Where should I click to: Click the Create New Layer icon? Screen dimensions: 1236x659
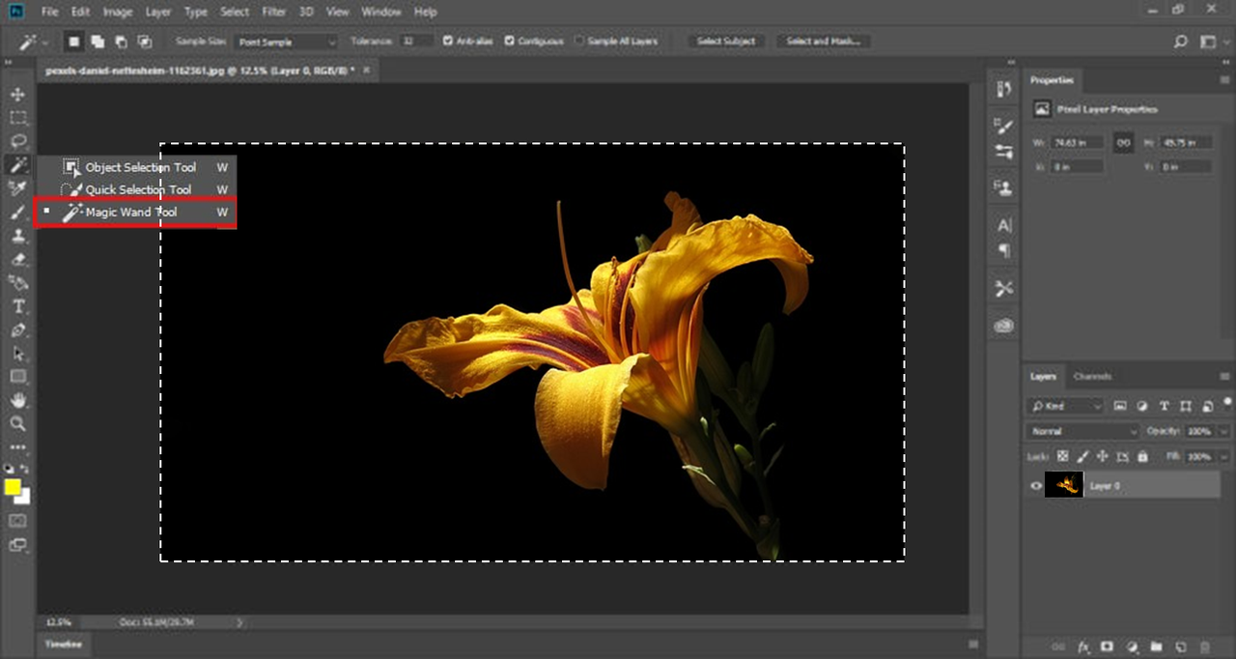point(1179,646)
